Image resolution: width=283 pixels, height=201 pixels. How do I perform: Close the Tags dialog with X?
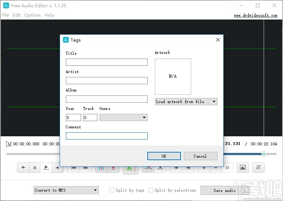[218, 40]
